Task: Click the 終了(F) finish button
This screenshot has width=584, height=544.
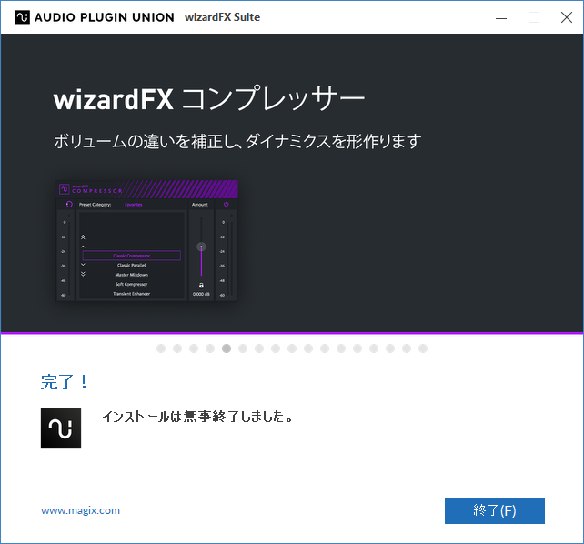Action: click(495, 510)
